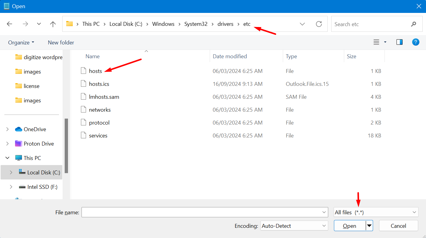
Task: Open the Organize dropdown menu
Action: point(21,42)
